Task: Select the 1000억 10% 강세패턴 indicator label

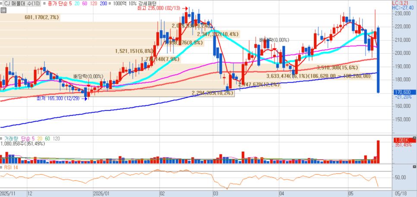Action: point(135,3)
